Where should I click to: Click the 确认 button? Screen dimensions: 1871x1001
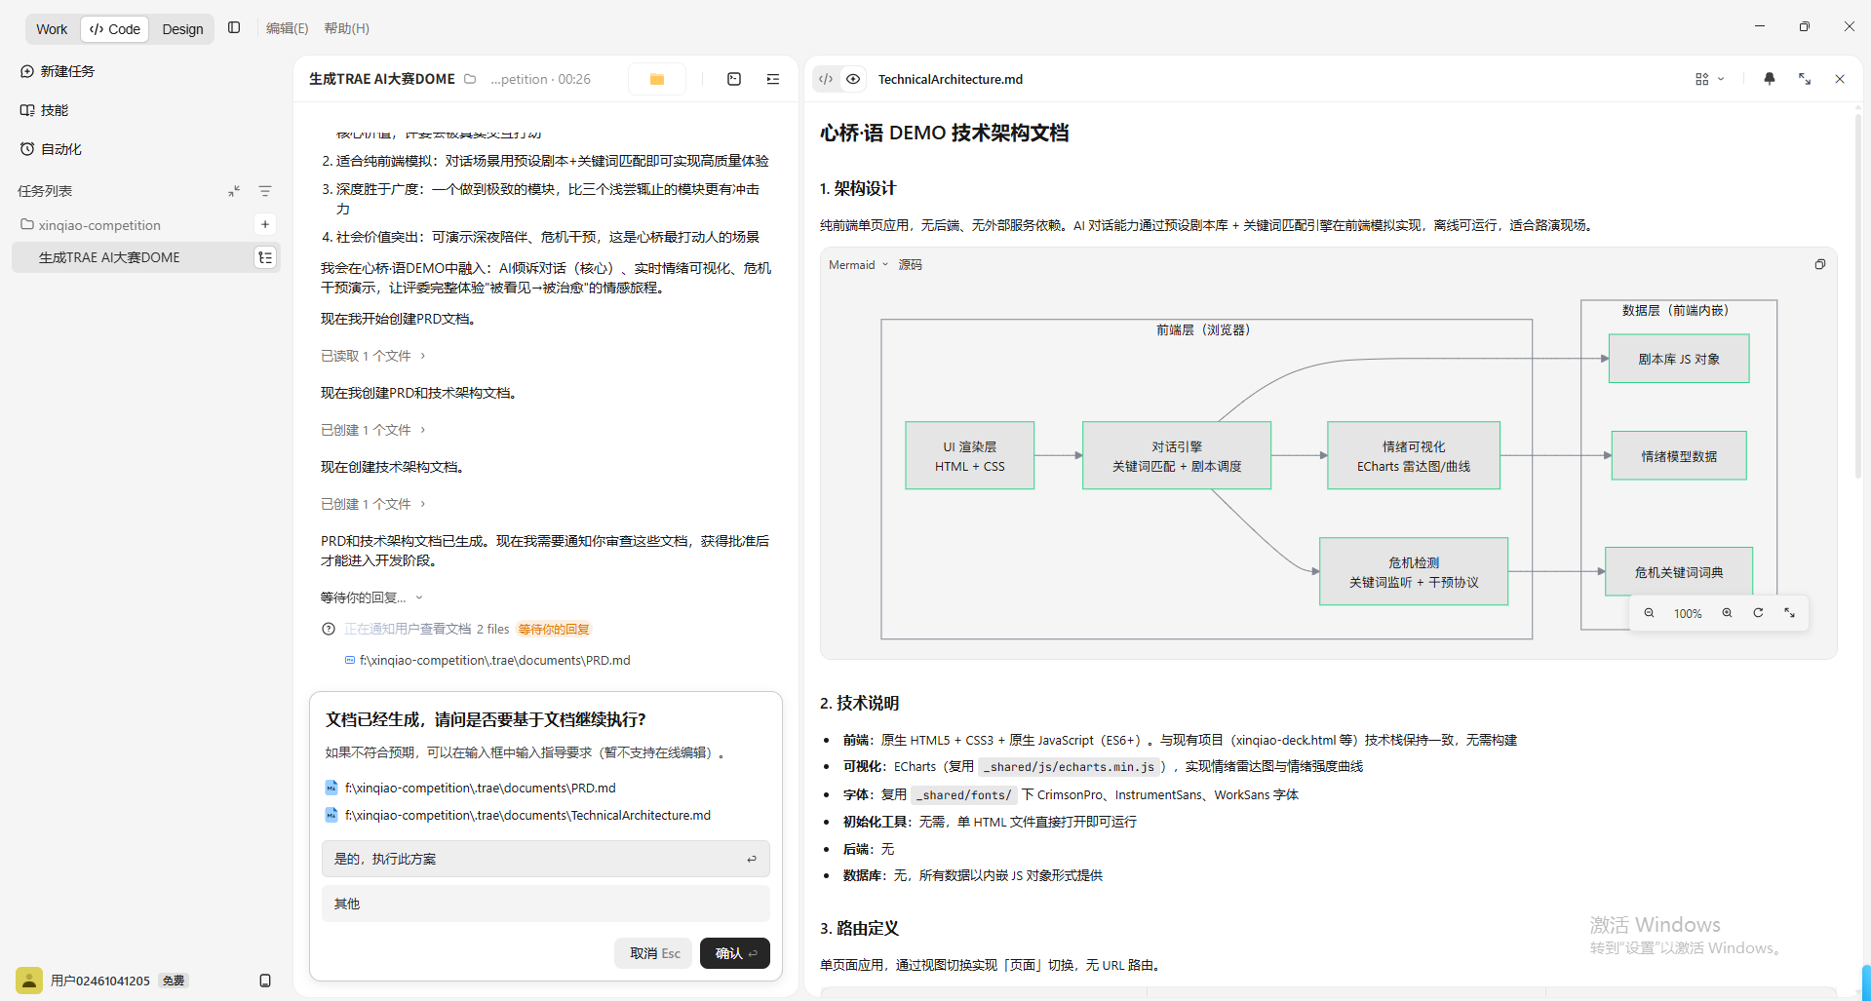point(735,953)
